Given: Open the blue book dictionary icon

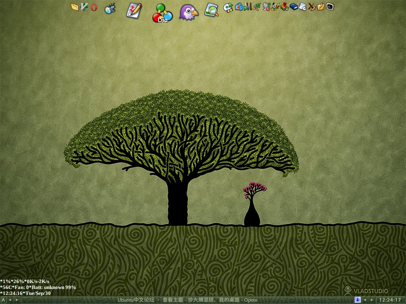Looking at the screenshot, I should pos(294,7).
